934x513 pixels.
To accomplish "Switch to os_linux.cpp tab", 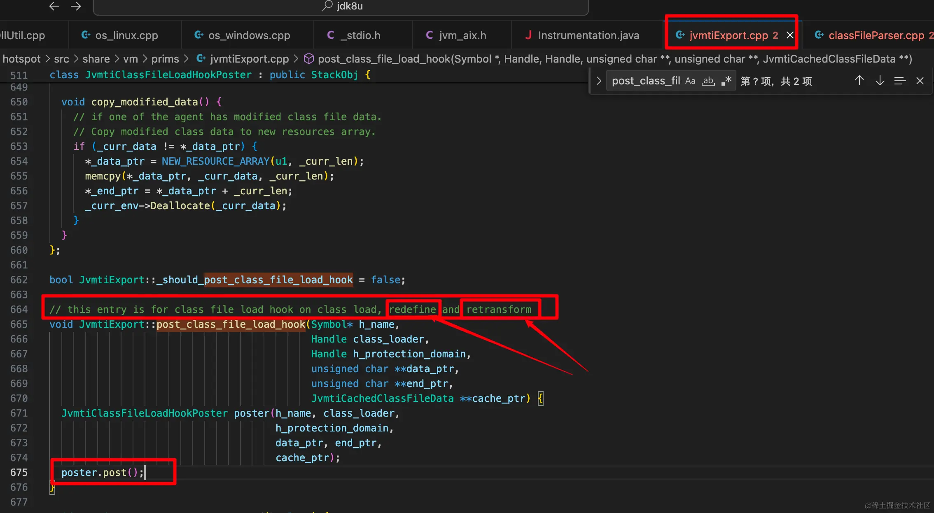I will [x=126, y=35].
